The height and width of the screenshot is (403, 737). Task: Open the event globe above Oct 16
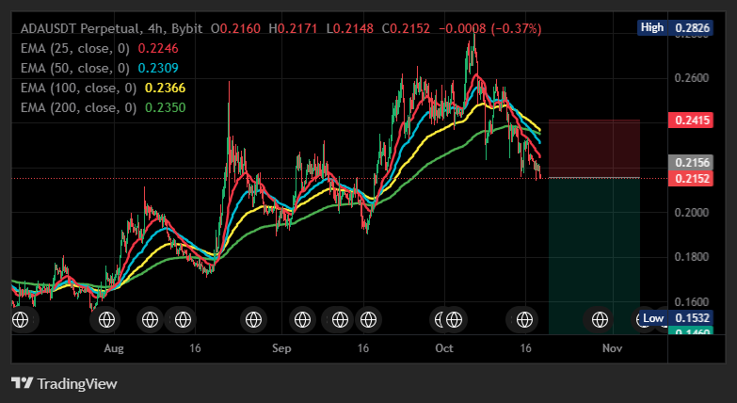tap(524, 320)
